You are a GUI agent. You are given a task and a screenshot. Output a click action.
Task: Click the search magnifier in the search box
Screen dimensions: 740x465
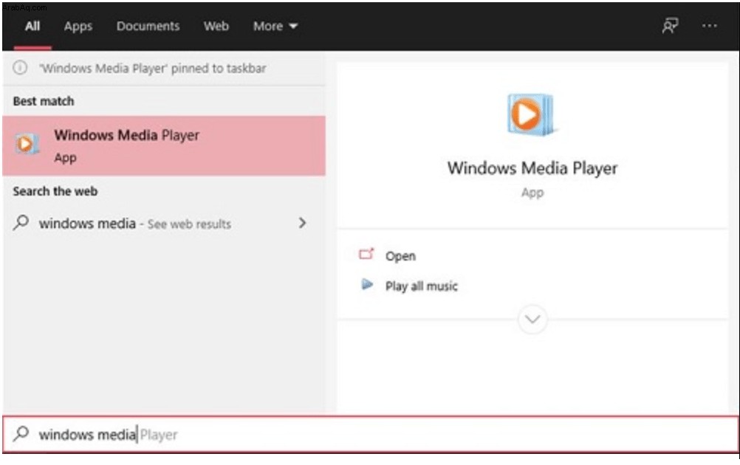tap(21, 433)
